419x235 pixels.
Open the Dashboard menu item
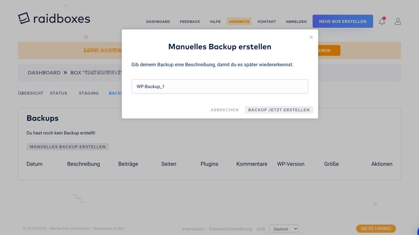[158, 22]
